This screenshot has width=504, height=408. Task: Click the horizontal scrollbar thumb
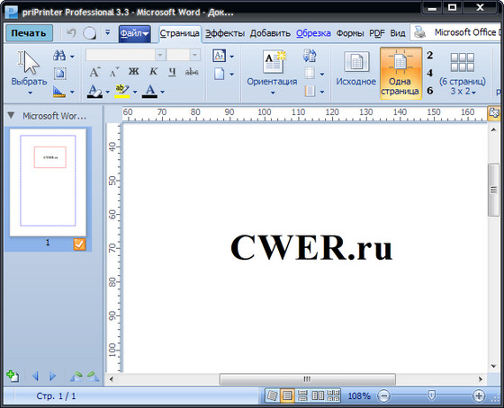[307, 379]
